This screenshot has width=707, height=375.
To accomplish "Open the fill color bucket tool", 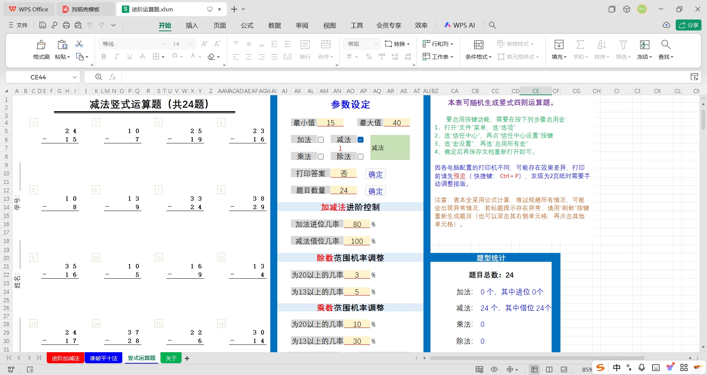I will pos(175,56).
